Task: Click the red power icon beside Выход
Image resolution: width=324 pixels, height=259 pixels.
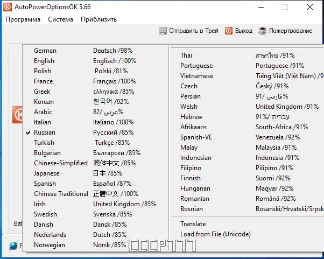Action: click(x=229, y=31)
